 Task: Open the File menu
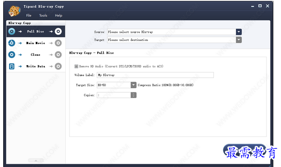click(x=29, y=15)
